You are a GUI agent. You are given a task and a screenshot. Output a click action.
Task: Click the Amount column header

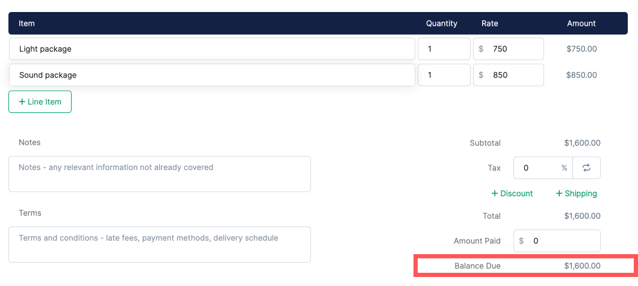[581, 23]
